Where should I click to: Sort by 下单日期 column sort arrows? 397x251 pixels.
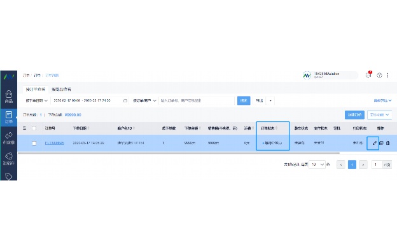point(88,128)
